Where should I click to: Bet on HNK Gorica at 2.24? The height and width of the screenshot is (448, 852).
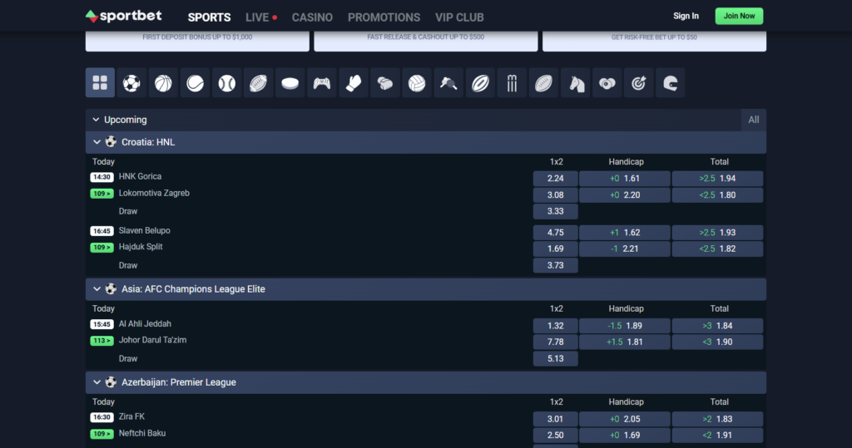point(555,179)
